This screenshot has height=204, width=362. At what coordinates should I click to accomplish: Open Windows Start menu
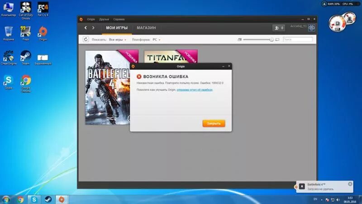tap(6, 199)
